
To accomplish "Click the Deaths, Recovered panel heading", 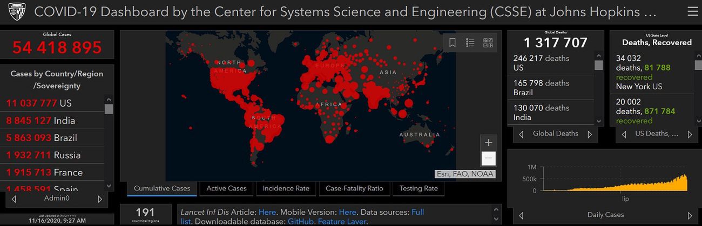I will pos(657,43).
